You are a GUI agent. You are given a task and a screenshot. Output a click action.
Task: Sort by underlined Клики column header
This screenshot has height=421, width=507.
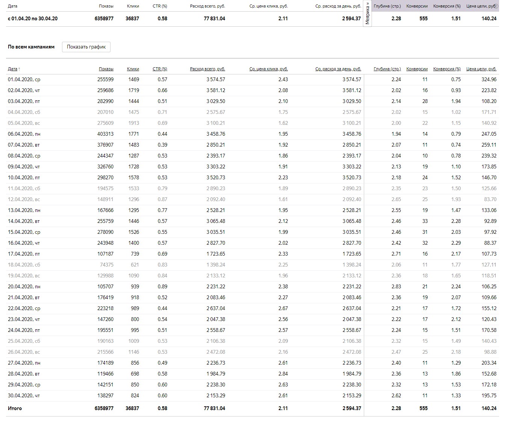pyautogui.click(x=133, y=69)
